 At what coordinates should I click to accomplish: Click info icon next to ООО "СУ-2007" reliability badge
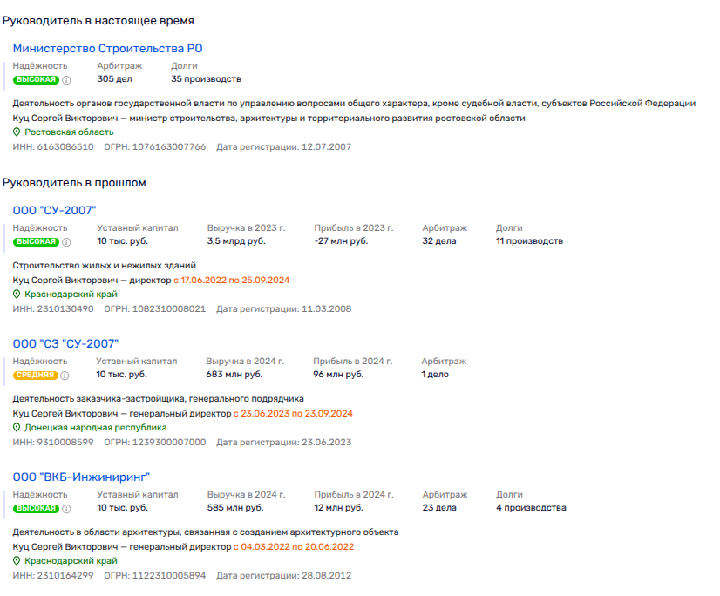(x=66, y=242)
